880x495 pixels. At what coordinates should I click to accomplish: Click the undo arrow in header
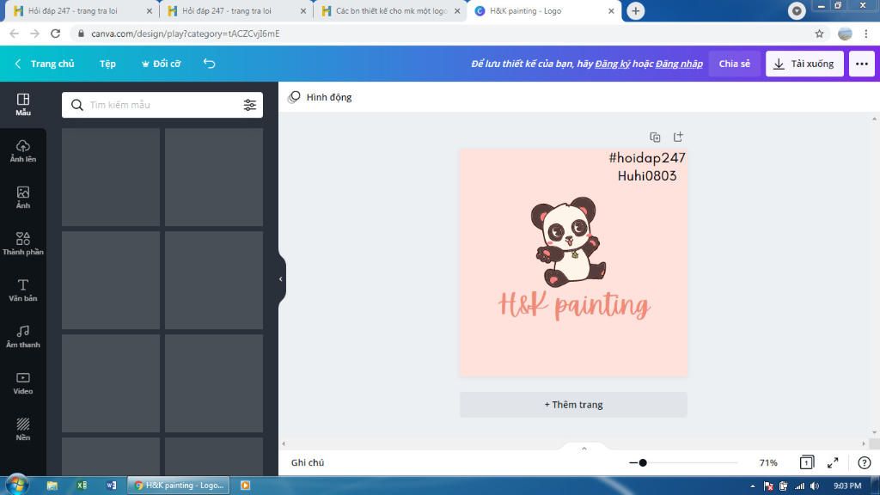[x=210, y=64]
